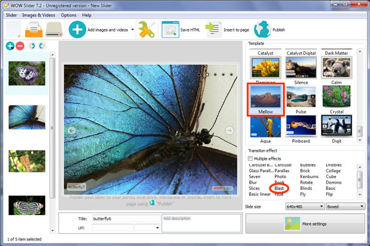The image size is (370, 246).
Task: Open the Images & Videos menu
Action: pos(39,15)
